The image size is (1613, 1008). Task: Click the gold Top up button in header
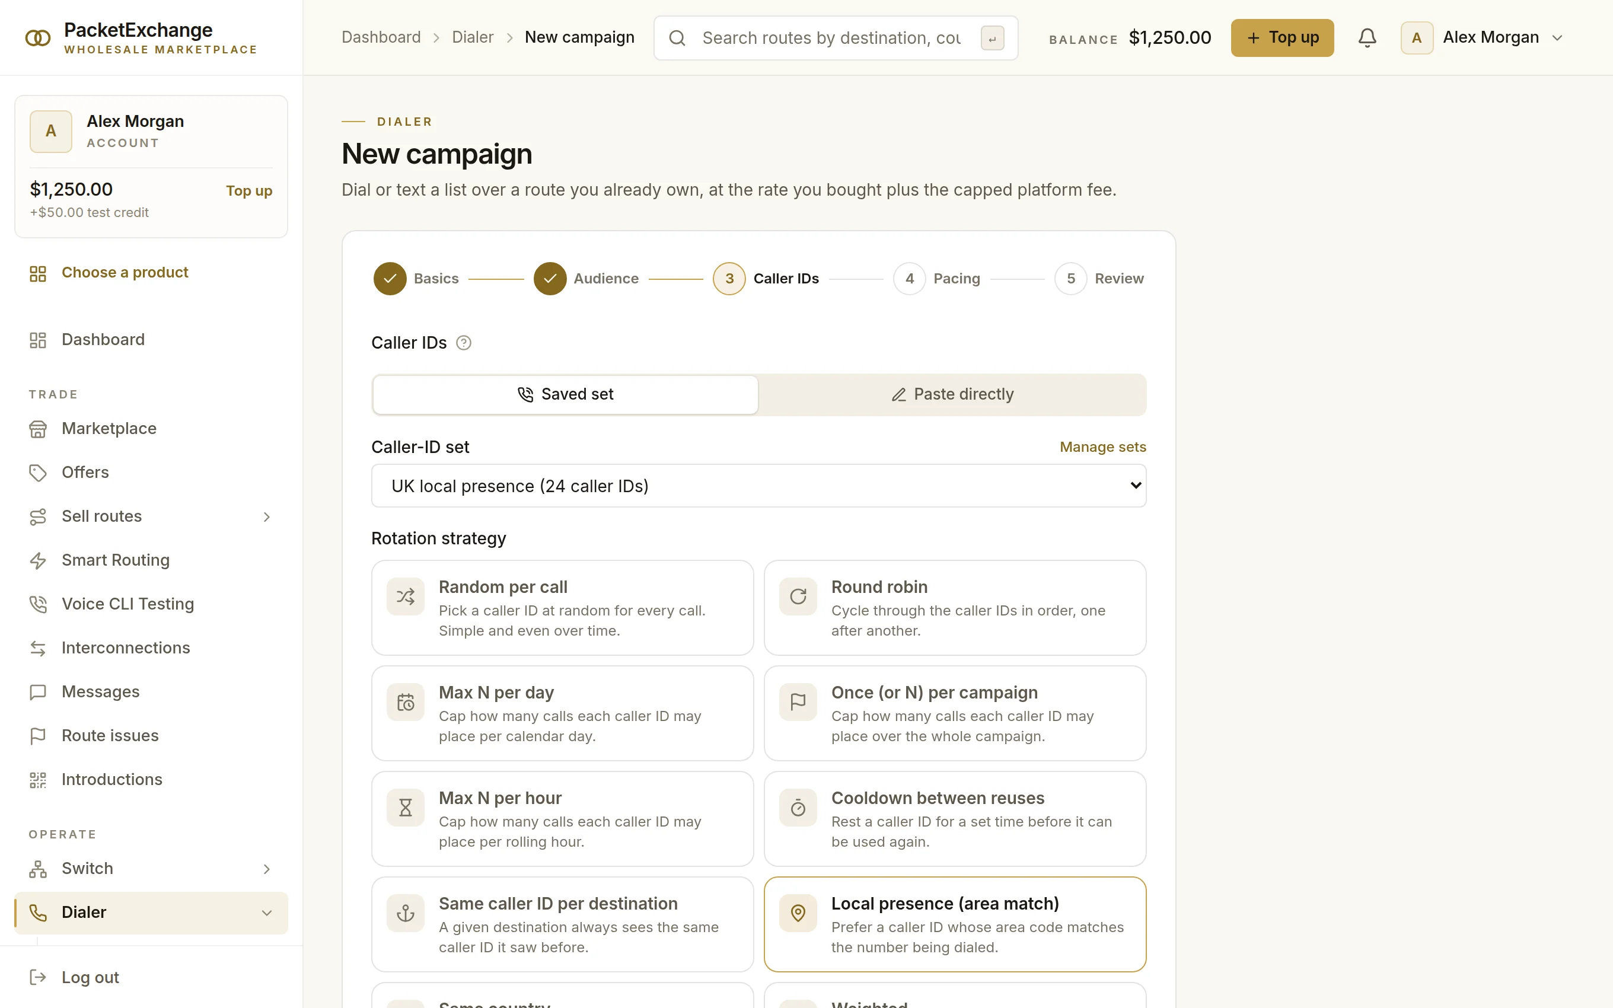(x=1282, y=38)
